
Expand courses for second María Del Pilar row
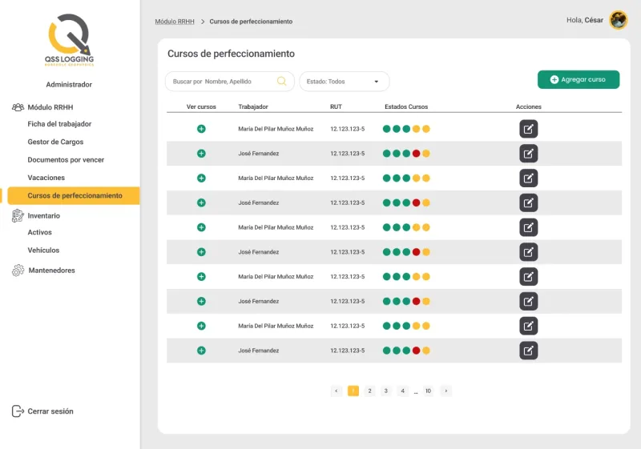pyautogui.click(x=201, y=178)
